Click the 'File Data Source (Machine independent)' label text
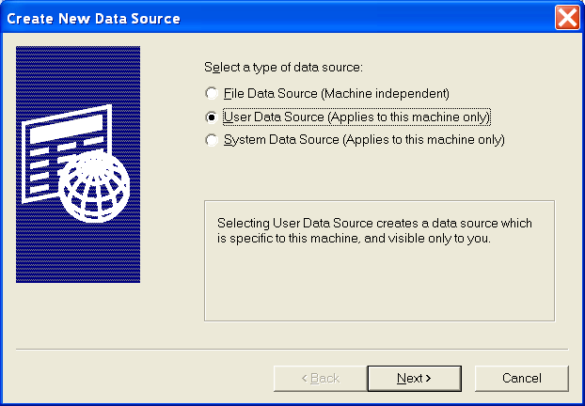This screenshot has width=585, height=406. (x=336, y=93)
